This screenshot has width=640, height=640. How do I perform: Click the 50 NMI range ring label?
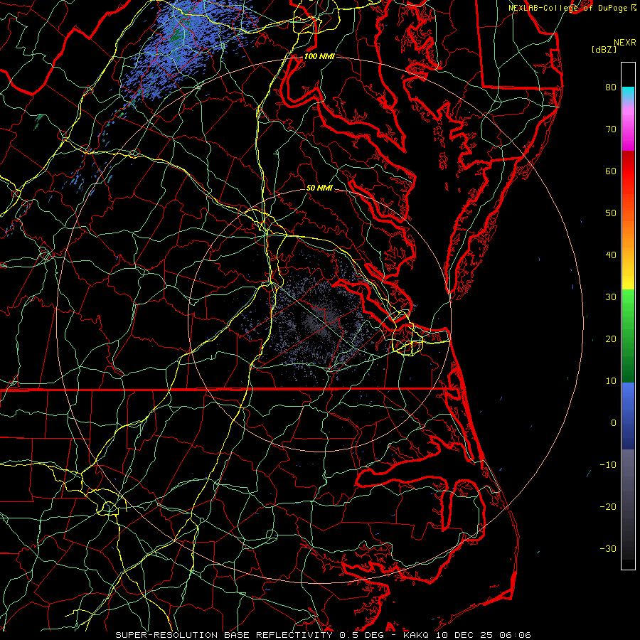pyautogui.click(x=319, y=188)
